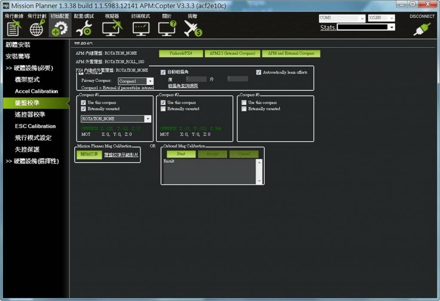Toggle Compass #2 Use this compass
The width and height of the screenshot is (440, 301).
pyautogui.click(x=163, y=102)
